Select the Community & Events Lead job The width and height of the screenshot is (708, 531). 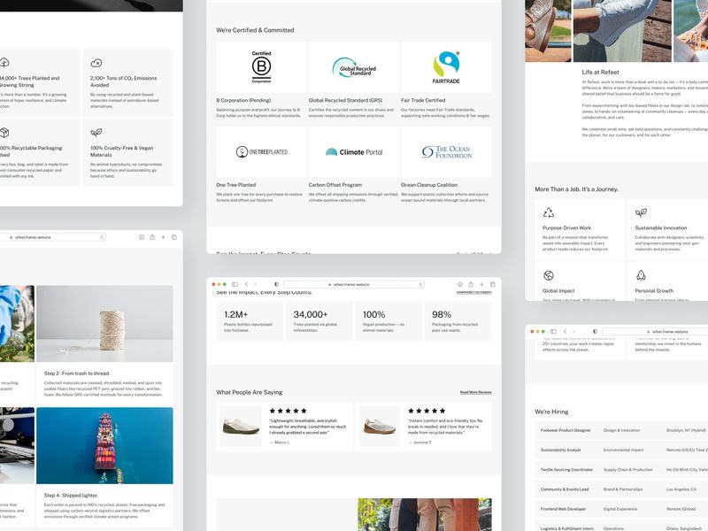[x=621, y=489]
